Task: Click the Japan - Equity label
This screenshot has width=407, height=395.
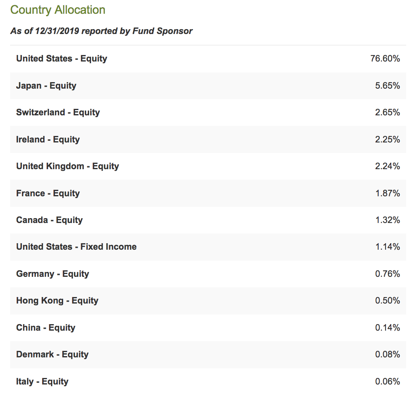Action: (46, 86)
